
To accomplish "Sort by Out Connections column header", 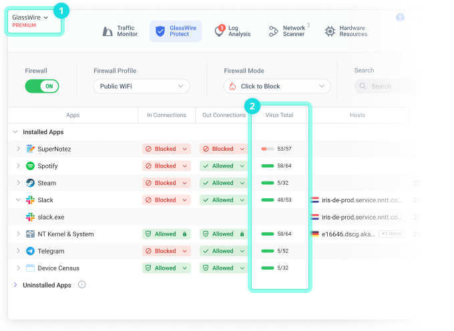I will pos(224,115).
